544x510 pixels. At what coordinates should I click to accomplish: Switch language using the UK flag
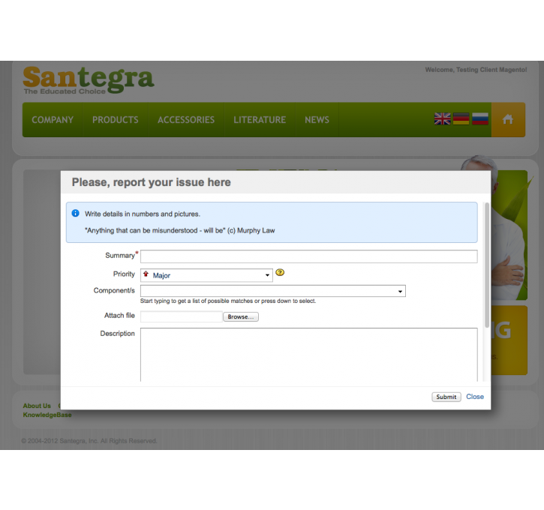pos(443,118)
